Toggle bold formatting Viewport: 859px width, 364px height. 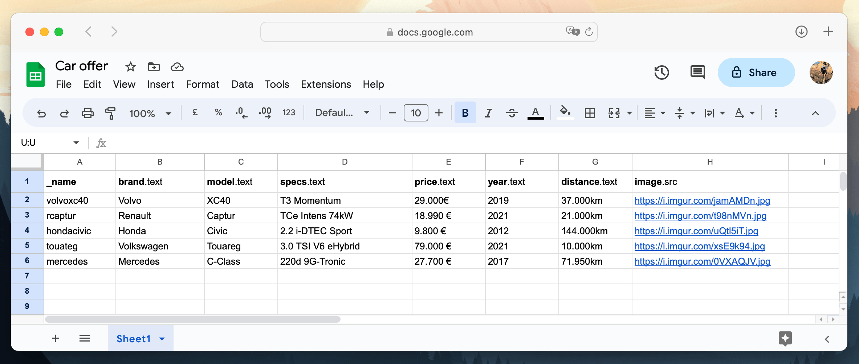[465, 113]
